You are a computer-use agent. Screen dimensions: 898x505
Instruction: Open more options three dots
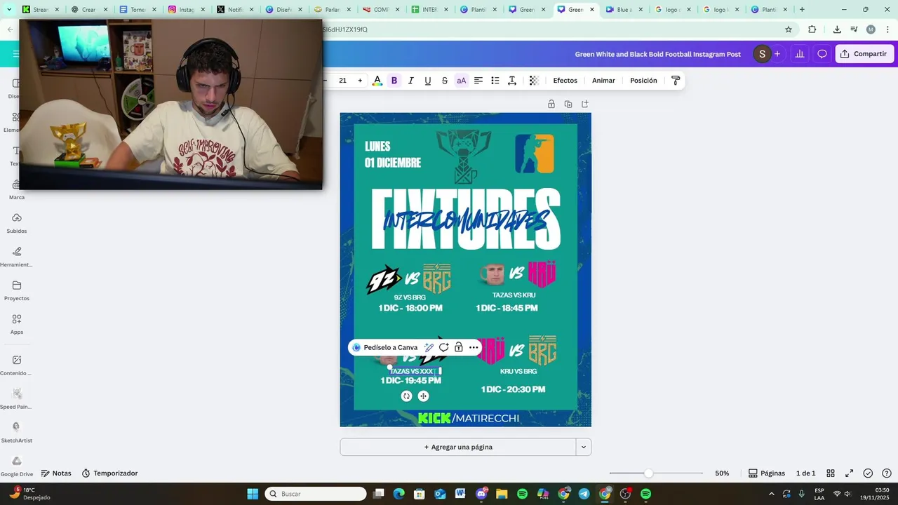474,347
